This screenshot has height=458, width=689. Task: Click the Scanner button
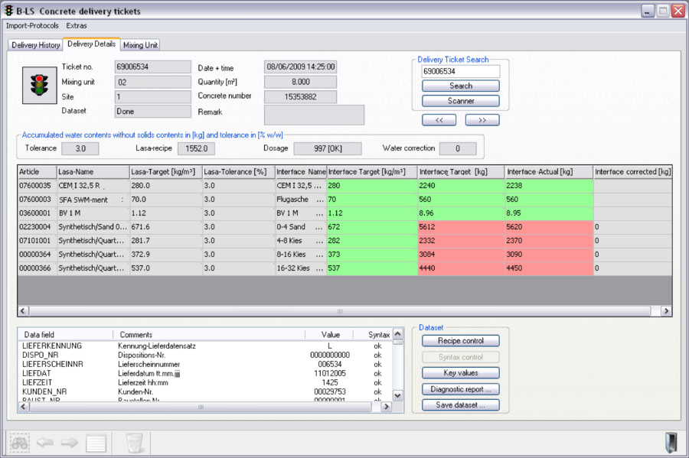(461, 101)
